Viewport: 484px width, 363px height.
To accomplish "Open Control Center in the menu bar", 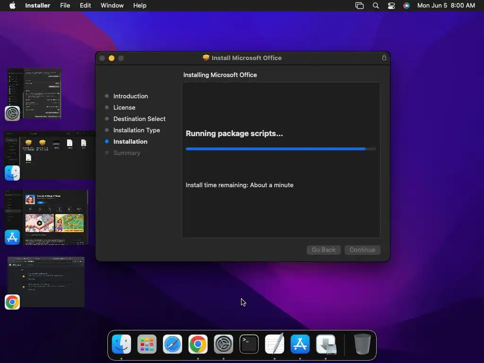I will pos(391,6).
